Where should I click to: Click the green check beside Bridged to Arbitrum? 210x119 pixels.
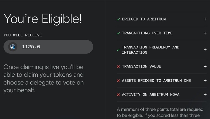[x=118, y=19]
